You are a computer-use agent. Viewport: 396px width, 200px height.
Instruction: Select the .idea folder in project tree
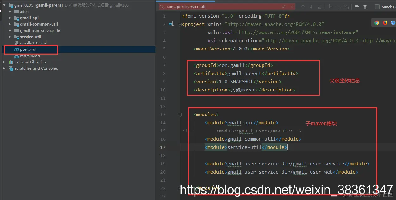tap(24, 12)
